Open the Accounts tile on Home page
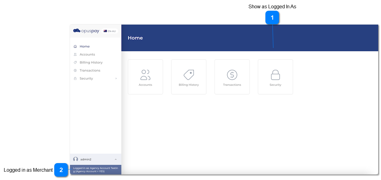 coord(145,77)
